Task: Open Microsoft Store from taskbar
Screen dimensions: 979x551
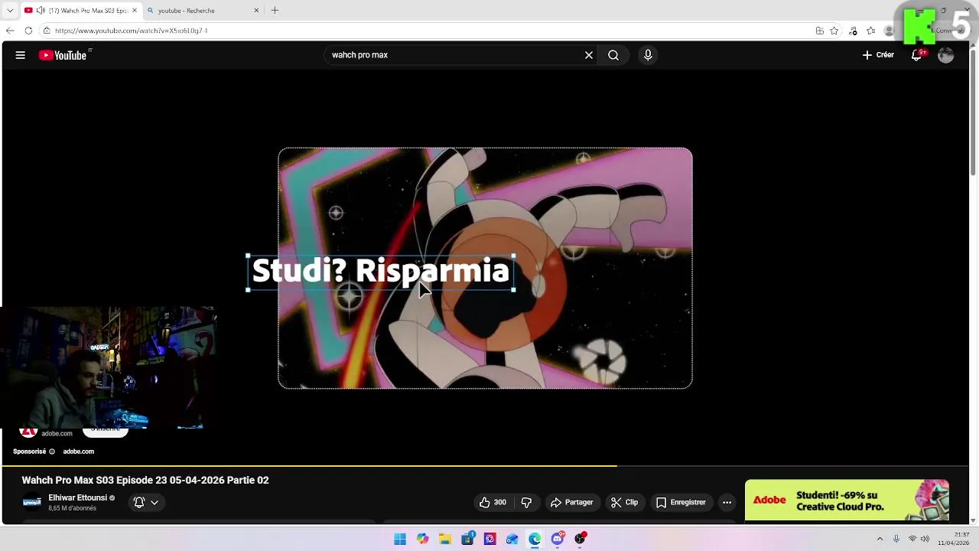Action: 467,539
